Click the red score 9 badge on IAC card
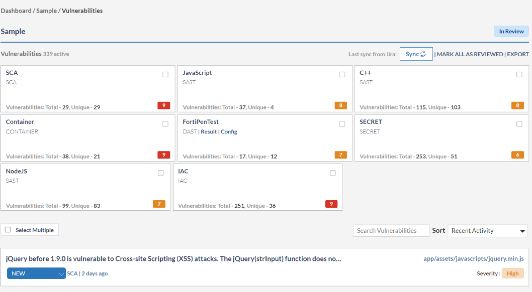 331,204
